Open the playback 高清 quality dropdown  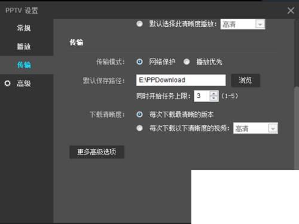tap(243, 24)
